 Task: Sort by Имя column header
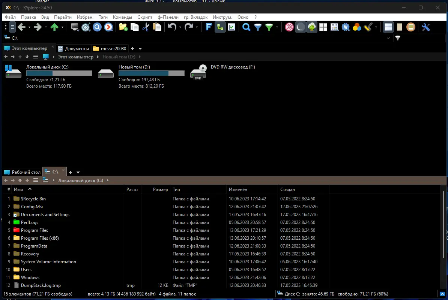point(18,190)
